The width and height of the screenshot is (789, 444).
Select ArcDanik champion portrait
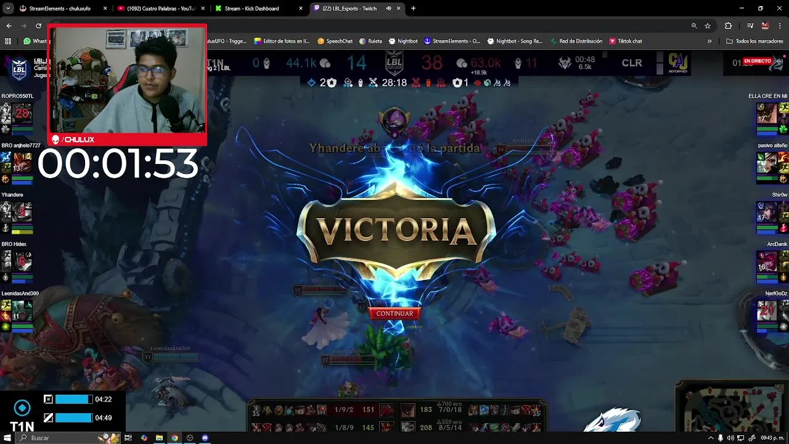pyautogui.click(x=767, y=261)
